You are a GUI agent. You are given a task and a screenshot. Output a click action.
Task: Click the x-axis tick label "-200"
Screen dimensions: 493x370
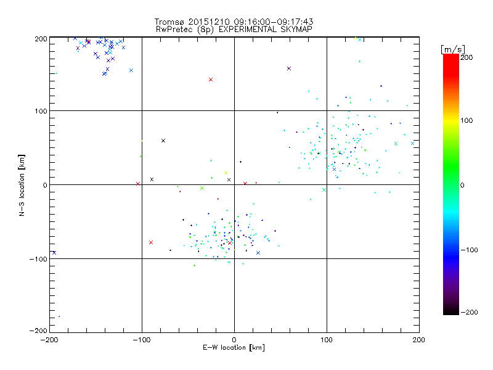pyautogui.click(x=49, y=340)
